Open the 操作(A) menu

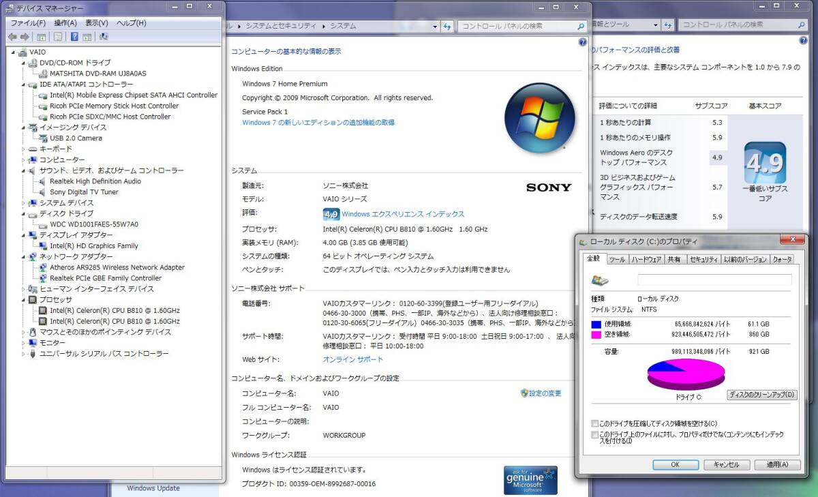65,23
